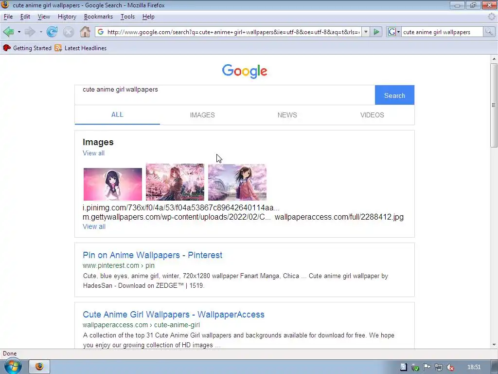The height and width of the screenshot is (374, 498).
Task: Click the green Go arrow beside the URL
Action: coord(376,32)
